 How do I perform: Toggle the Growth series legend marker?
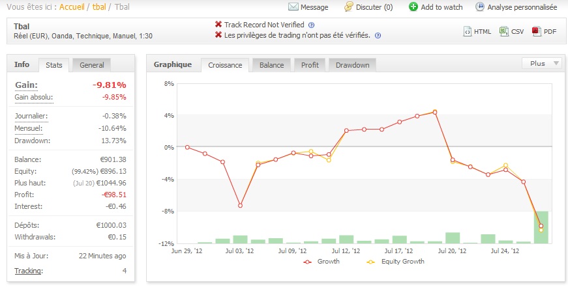coord(308,261)
